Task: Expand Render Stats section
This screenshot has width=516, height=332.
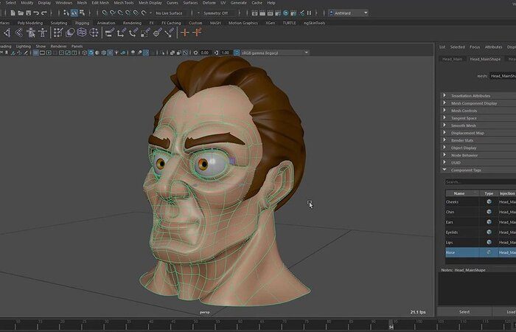Action: 444,140
